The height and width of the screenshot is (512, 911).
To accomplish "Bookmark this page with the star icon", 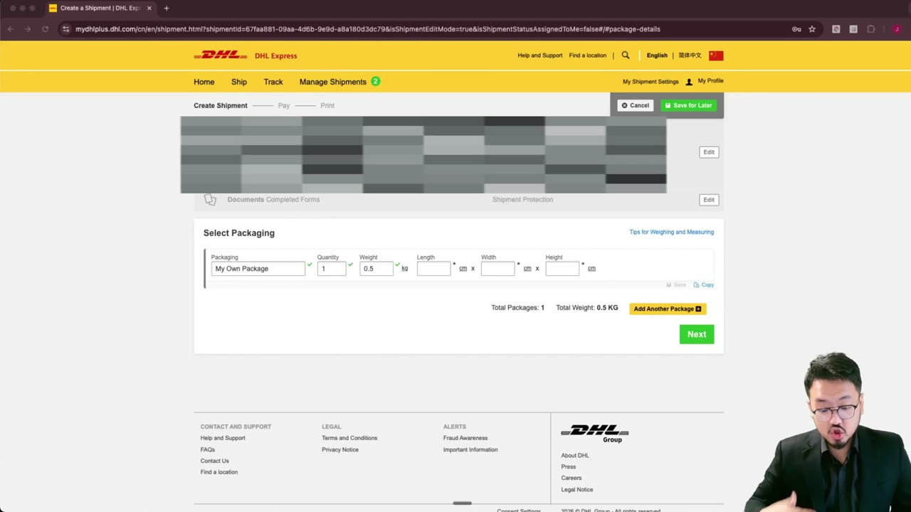I will point(812,29).
